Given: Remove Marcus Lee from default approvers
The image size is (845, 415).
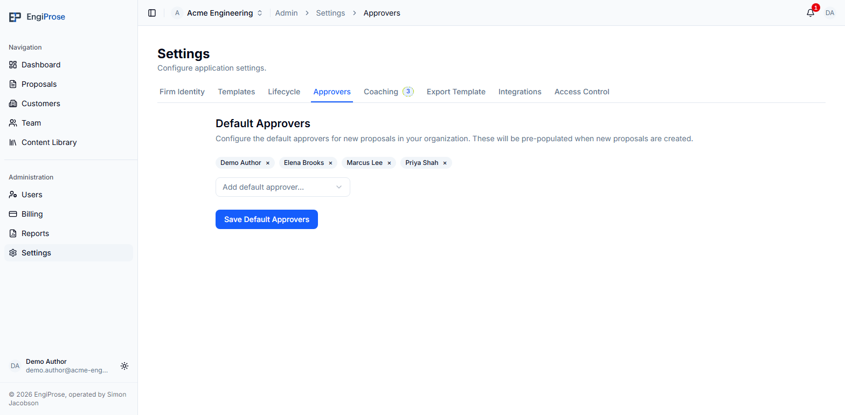Looking at the screenshot, I should point(389,163).
